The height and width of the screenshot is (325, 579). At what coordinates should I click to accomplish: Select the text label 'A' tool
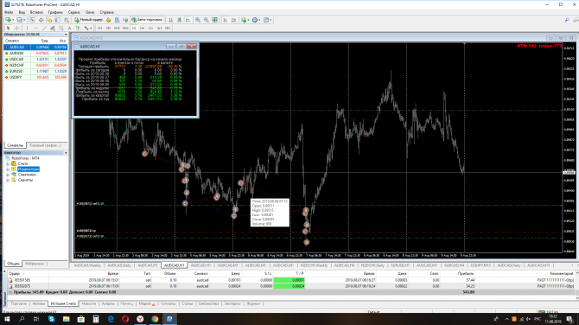(x=69, y=28)
